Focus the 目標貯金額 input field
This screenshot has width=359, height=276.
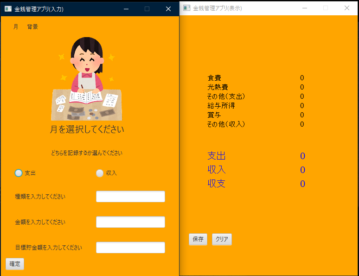[130, 248]
